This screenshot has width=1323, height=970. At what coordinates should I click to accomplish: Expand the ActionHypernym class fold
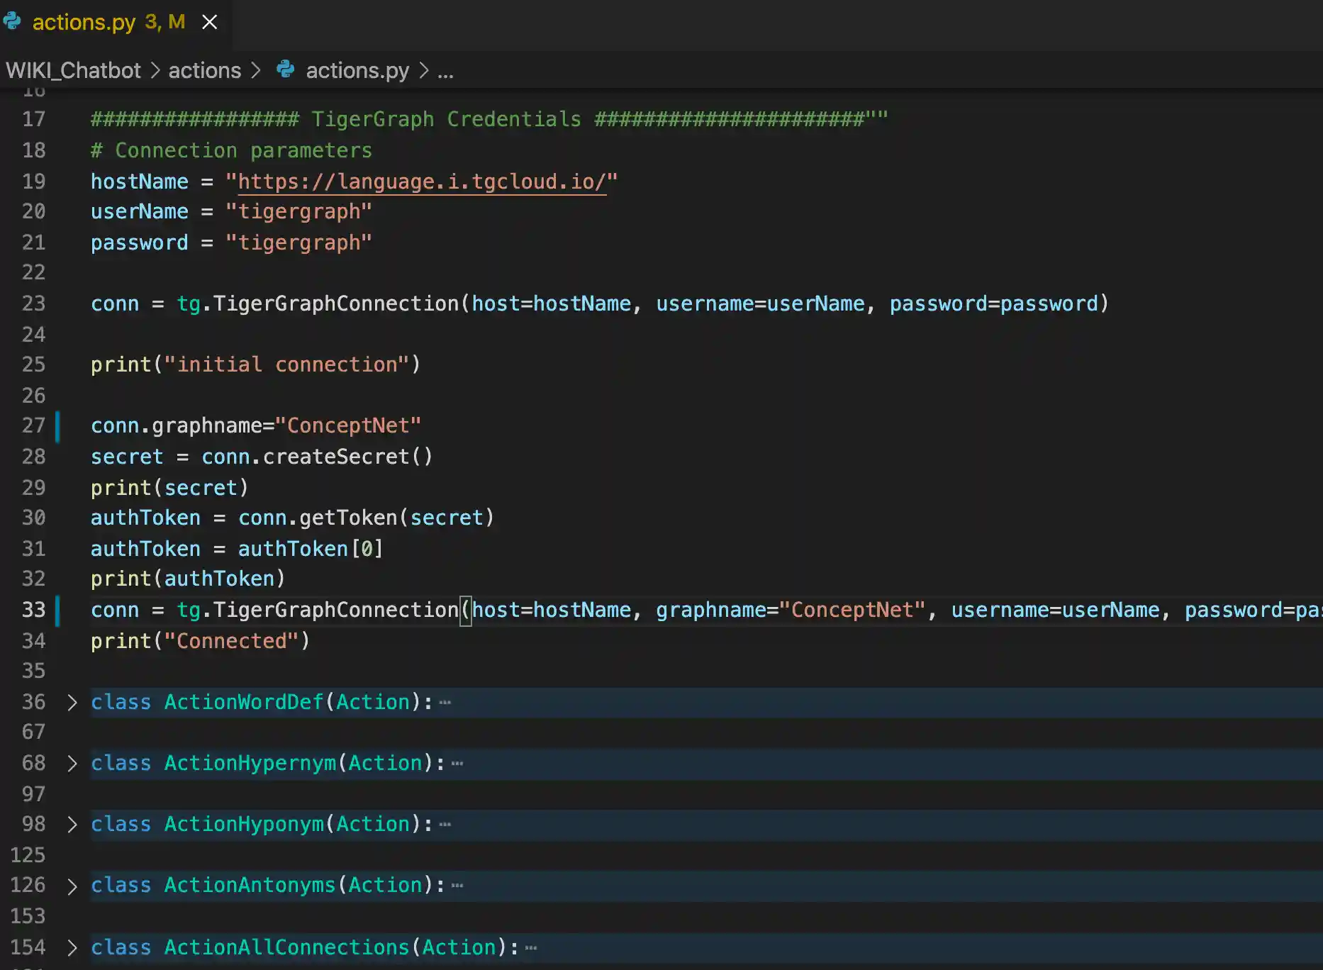click(72, 764)
